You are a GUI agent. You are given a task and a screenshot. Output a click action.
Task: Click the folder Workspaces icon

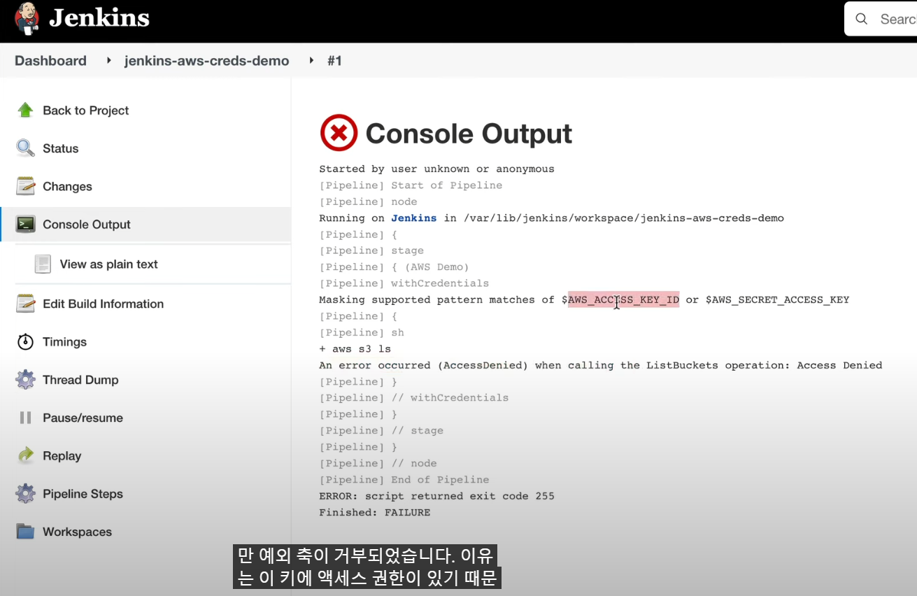26,532
